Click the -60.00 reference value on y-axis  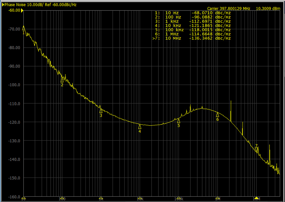click(x=14, y=10)
